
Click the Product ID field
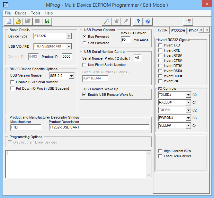click(x=67, y=57)
